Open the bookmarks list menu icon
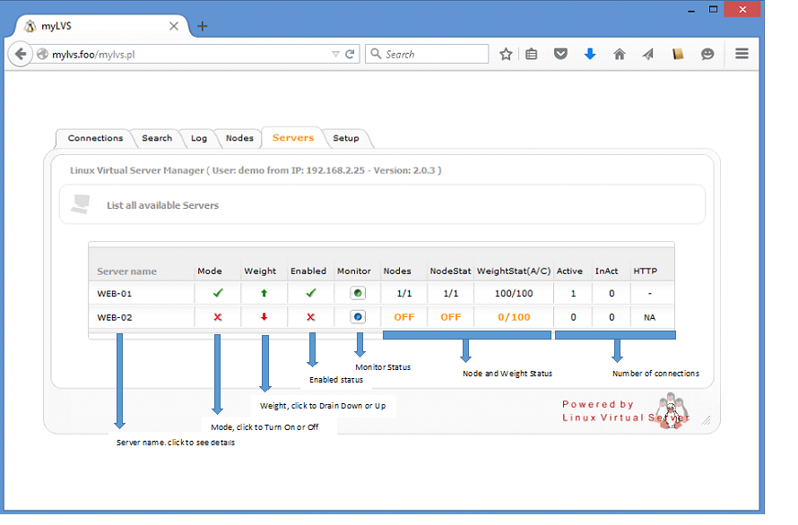 point(532,55)
